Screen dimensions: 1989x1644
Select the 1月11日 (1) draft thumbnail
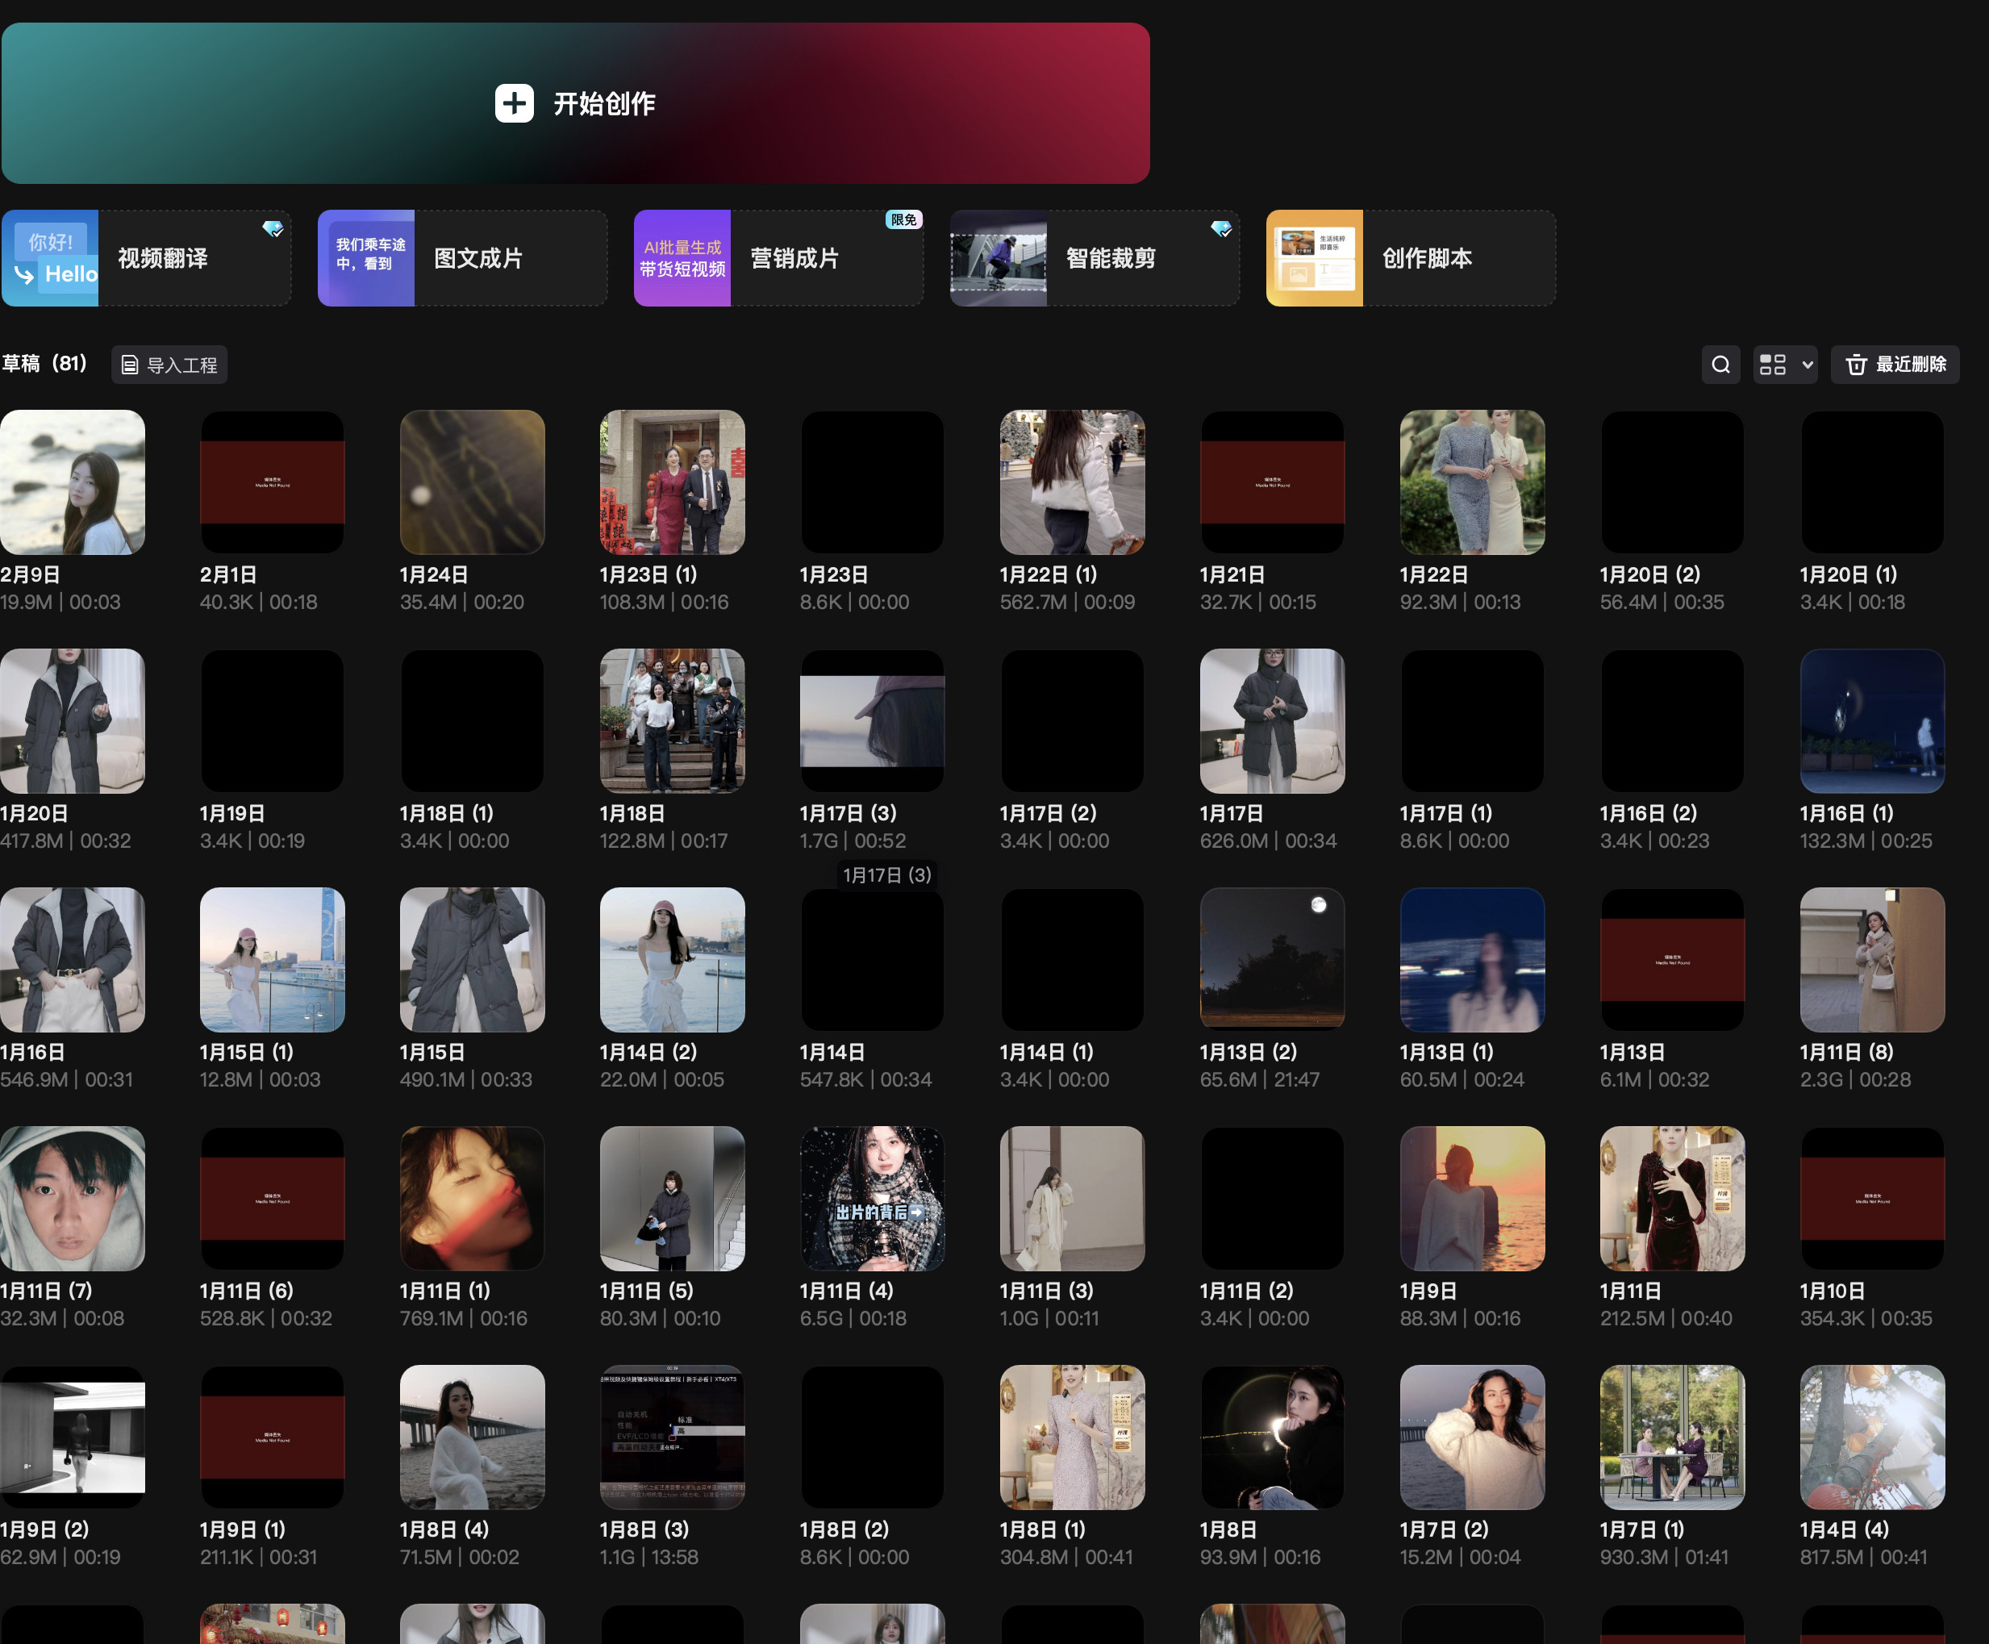(x=473, y=1198)
